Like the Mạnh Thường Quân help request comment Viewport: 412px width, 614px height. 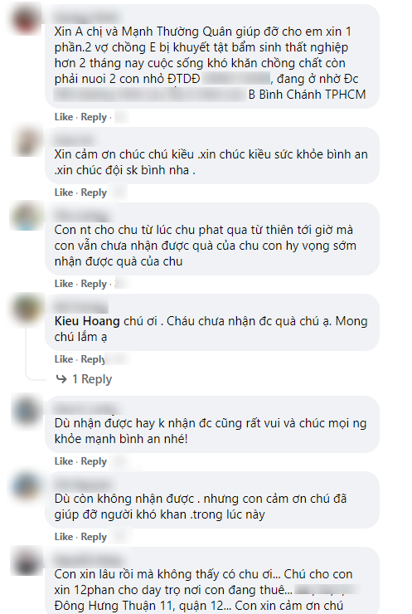[64, 117]
